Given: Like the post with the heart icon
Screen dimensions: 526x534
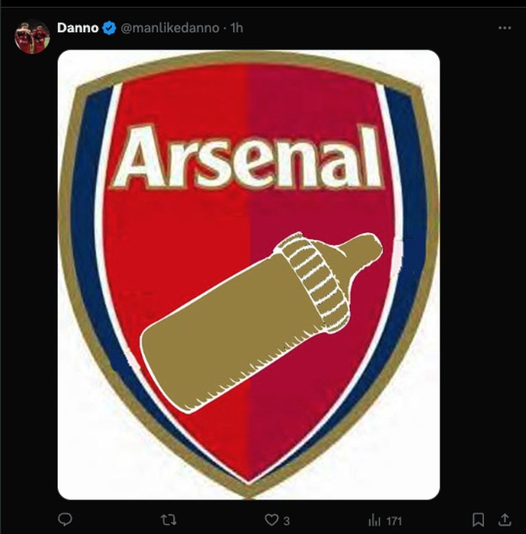Looking at the screenshot, I should point(271,520).
